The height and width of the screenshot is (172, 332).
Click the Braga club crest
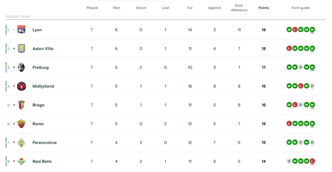coord(21,105)
